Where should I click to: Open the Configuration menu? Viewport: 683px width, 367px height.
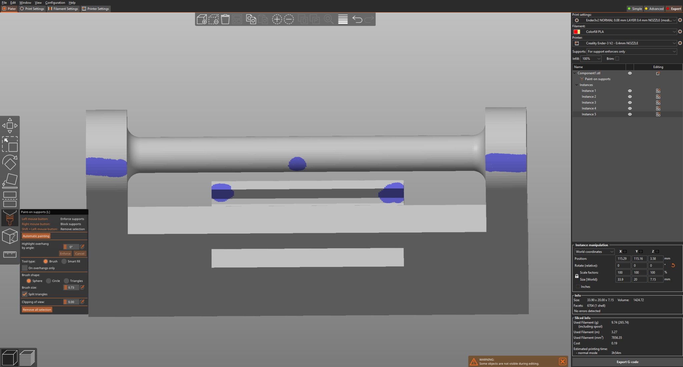click(x=55, y=3)
